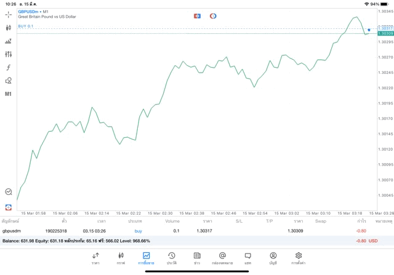Open the การตั้งค่า settings tab

pyautogui.click(x=298, y=258)
